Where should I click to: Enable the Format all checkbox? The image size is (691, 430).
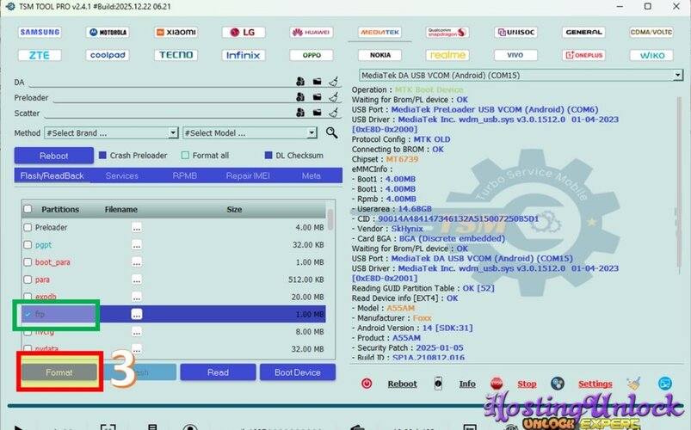click(x=186, y=155)
